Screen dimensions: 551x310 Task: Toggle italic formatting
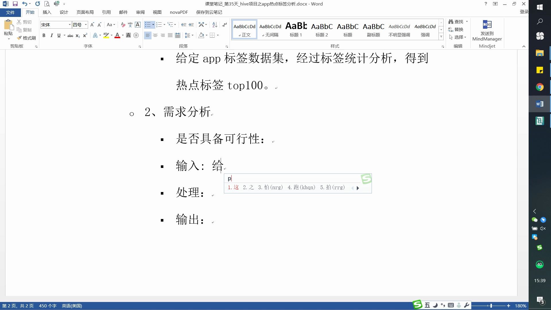[x=51, y=35]
